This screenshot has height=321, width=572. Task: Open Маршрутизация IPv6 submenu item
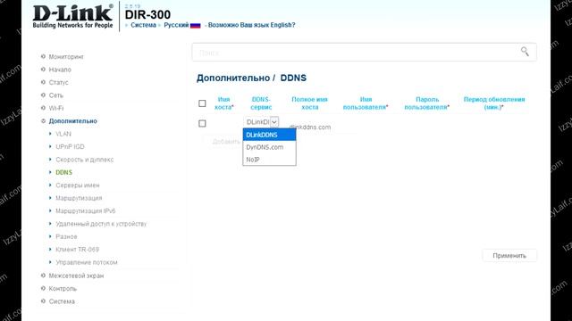click(86, 210)
